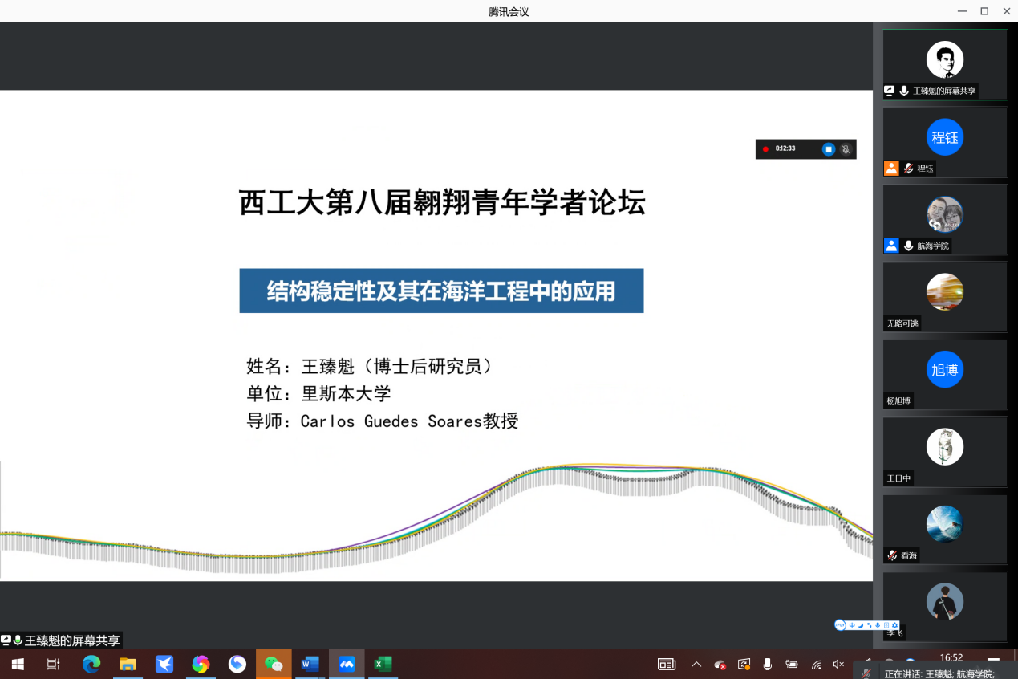This screenshot has width=1018, height=679.
Task: Click the microphone icon beside 航海学院
Action: [x=909, y=246]
